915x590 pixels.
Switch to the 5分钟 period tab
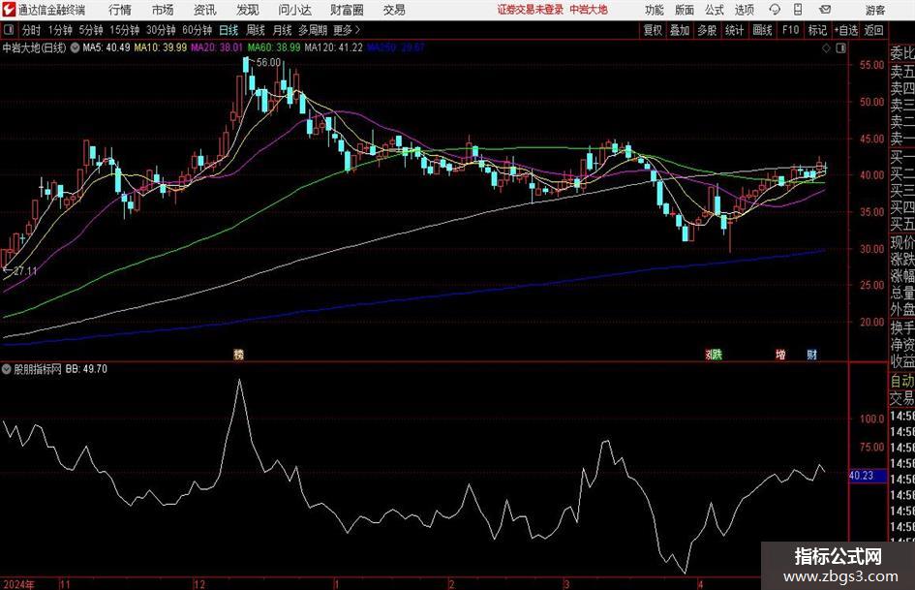coord(90,30)
